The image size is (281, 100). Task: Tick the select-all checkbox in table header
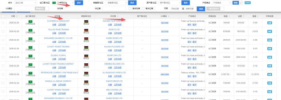(3, 16)
